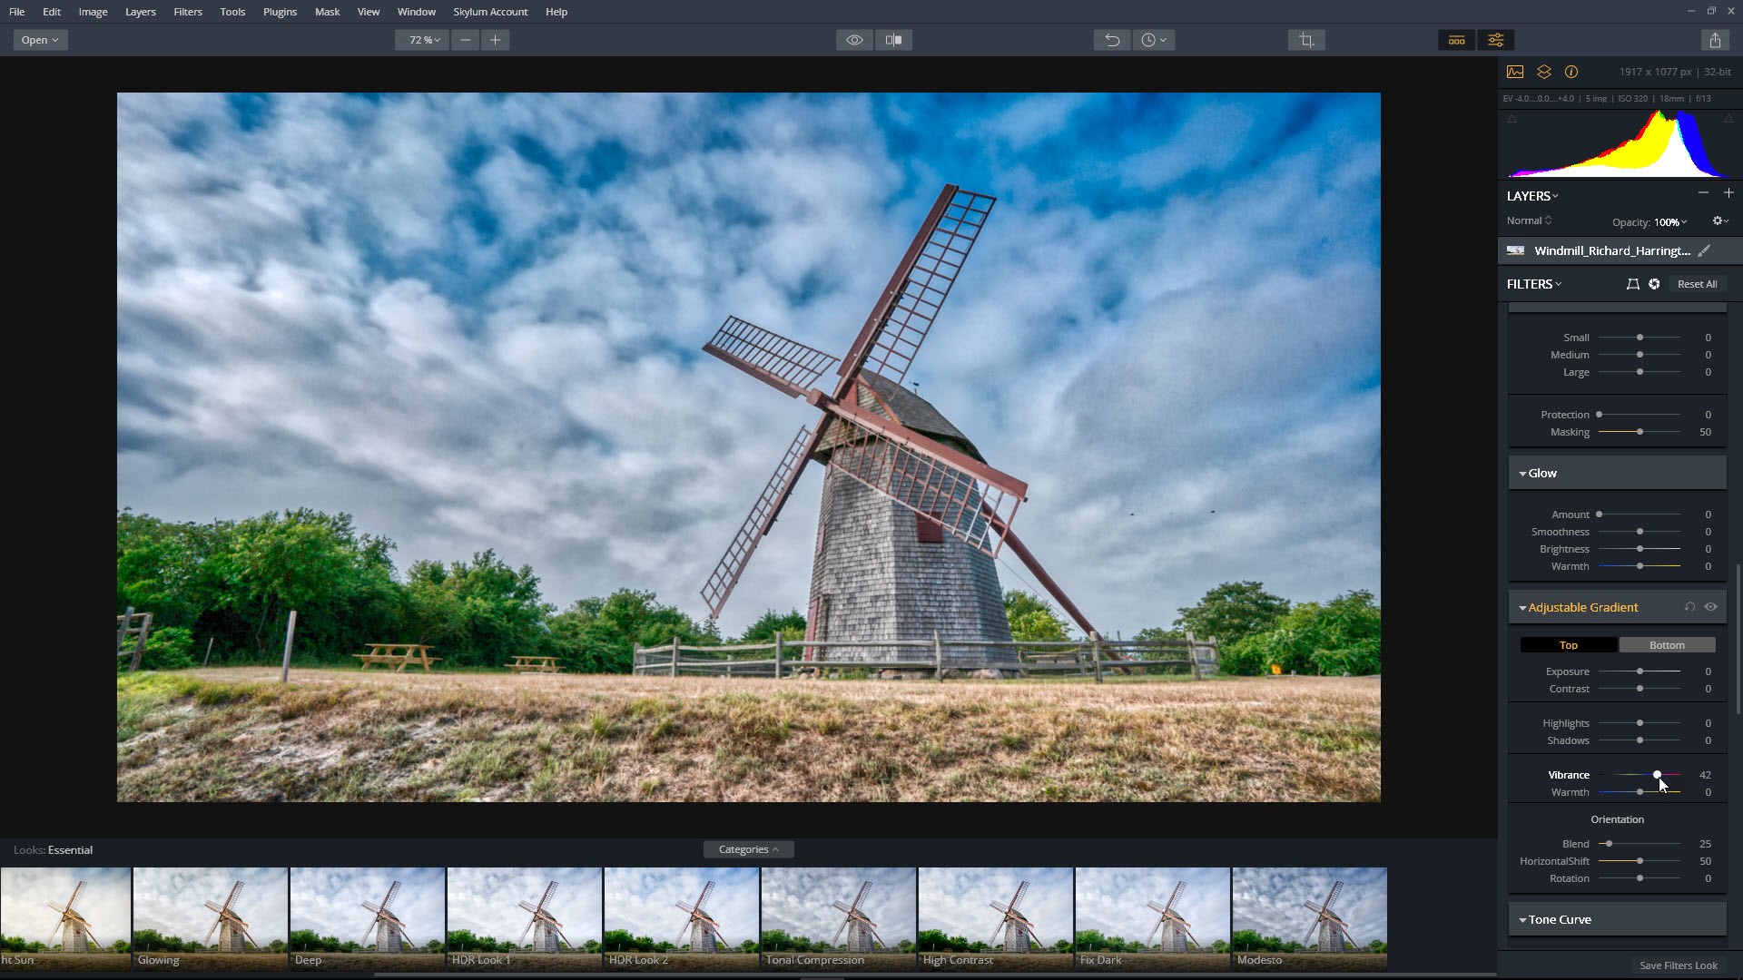Hide the Adjustable Gradient filter effect

1710,607
